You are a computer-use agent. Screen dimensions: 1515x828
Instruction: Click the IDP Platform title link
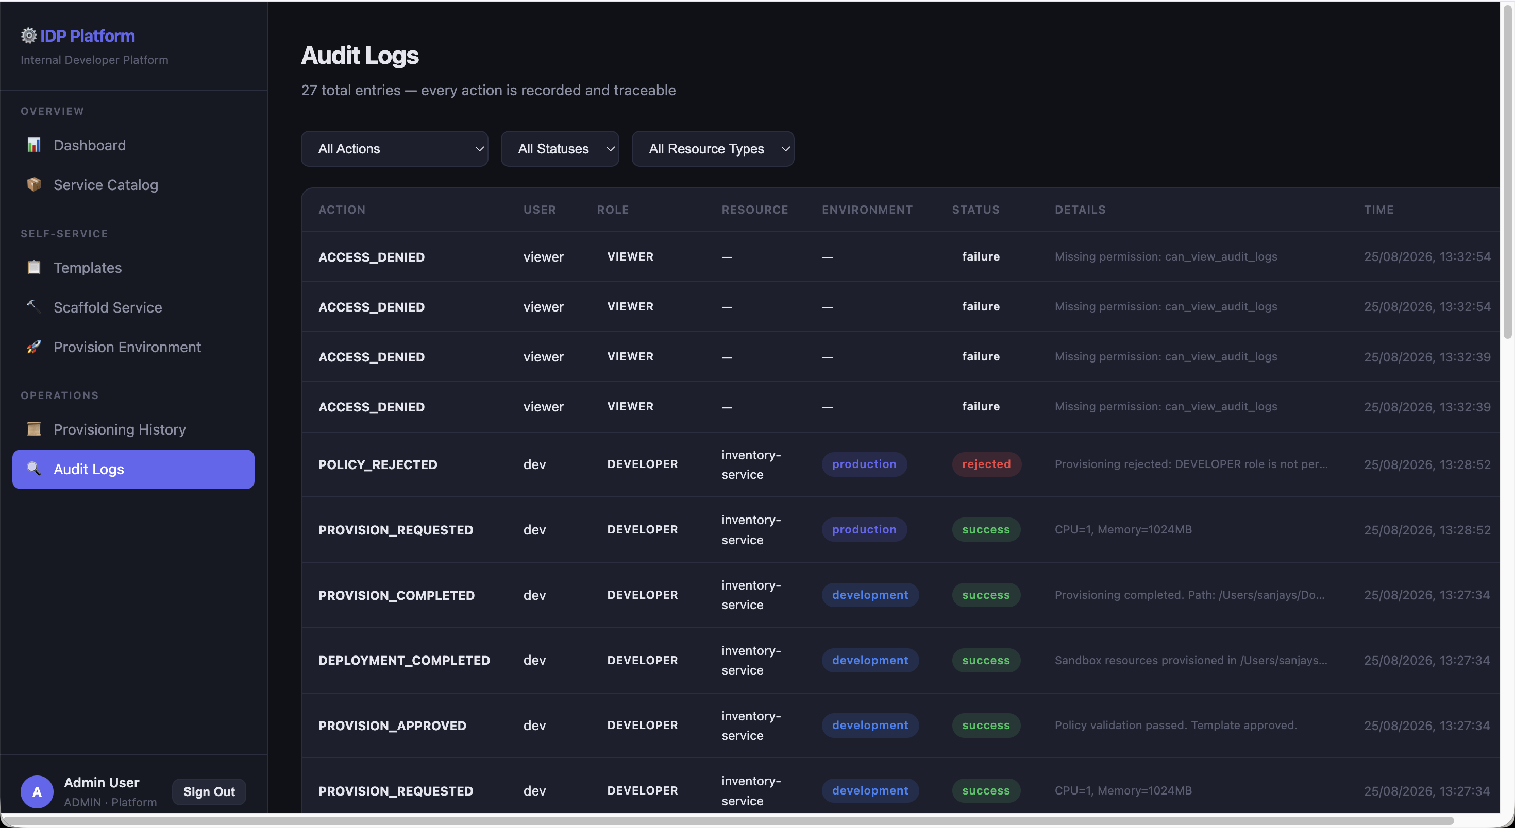pyautogui.click(x=88, y=36)
